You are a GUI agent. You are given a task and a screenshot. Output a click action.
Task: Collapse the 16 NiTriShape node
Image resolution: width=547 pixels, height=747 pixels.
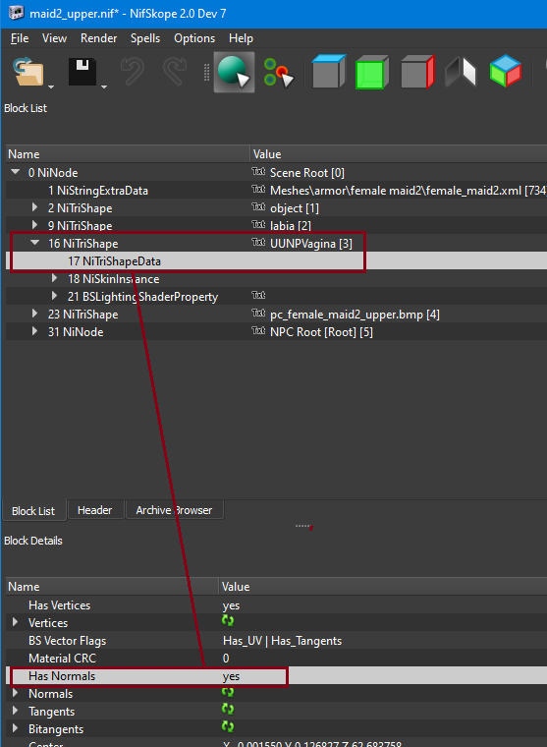coord(34,243)
